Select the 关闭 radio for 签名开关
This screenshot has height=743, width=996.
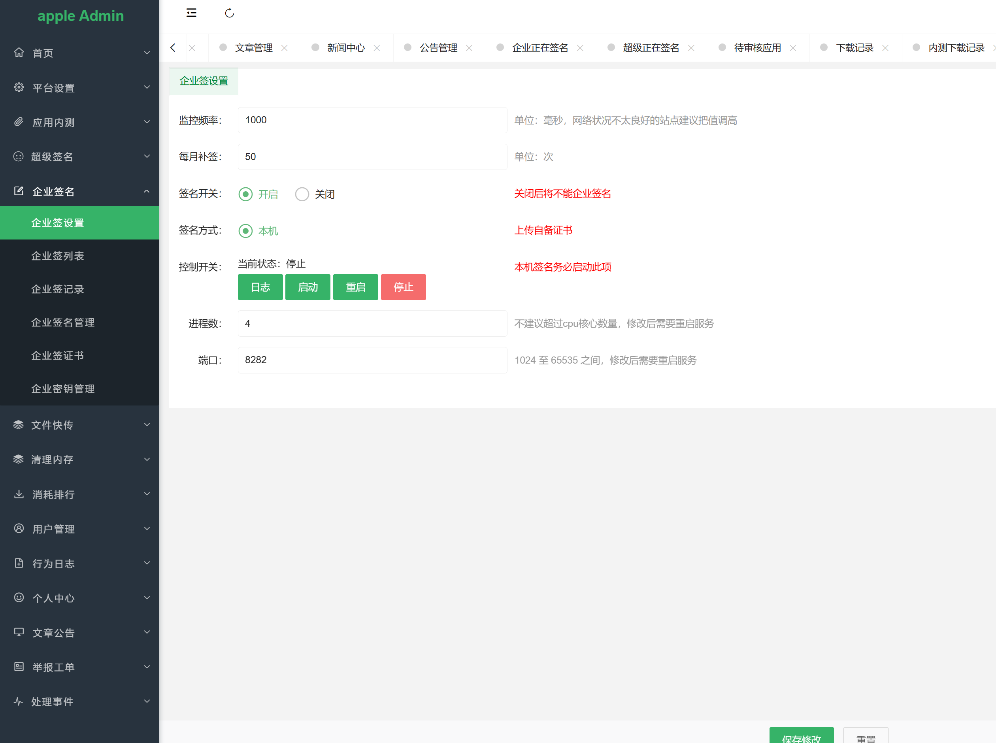click(302, 194)
